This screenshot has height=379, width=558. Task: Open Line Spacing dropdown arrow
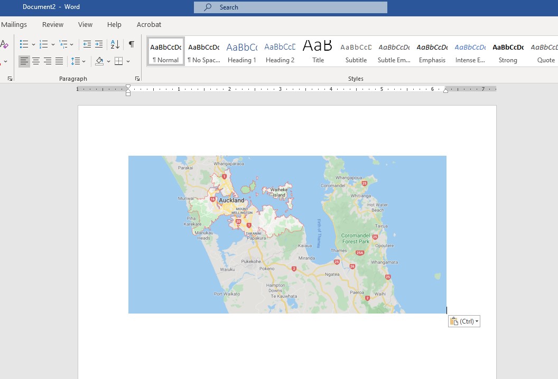click(x=83, y=62)
